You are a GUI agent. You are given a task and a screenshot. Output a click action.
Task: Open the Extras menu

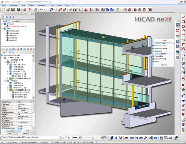[x=52, y=5]
